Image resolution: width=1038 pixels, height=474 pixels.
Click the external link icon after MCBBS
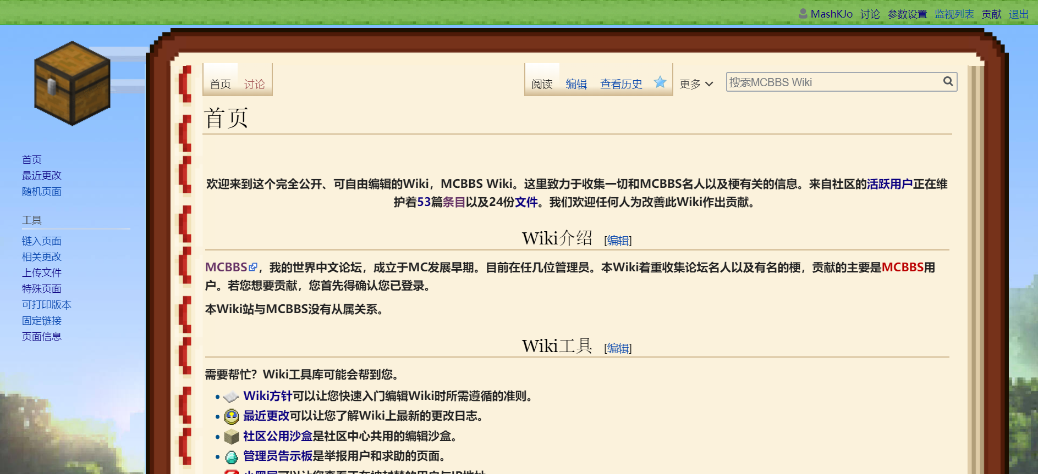[x=253, y=267]
